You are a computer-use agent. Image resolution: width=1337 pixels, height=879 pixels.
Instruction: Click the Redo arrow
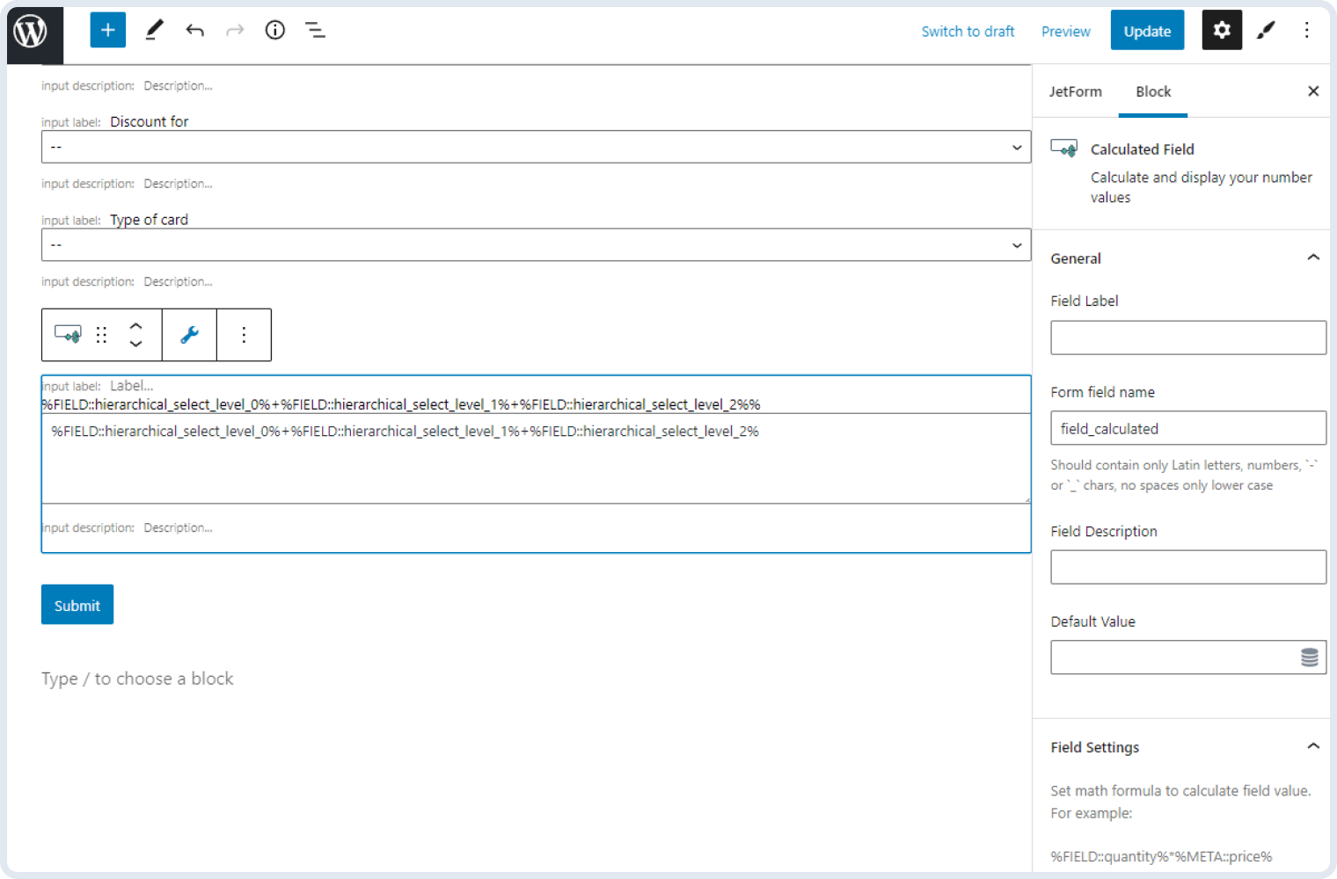click(x=234, y=30)
